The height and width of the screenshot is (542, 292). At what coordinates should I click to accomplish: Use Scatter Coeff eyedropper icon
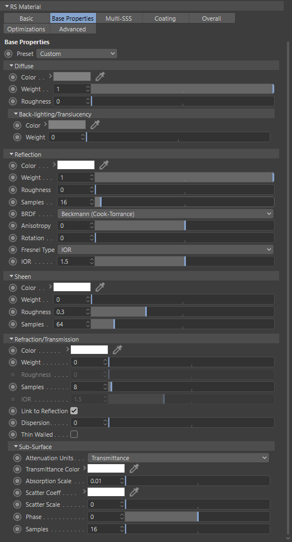point(134,492)
